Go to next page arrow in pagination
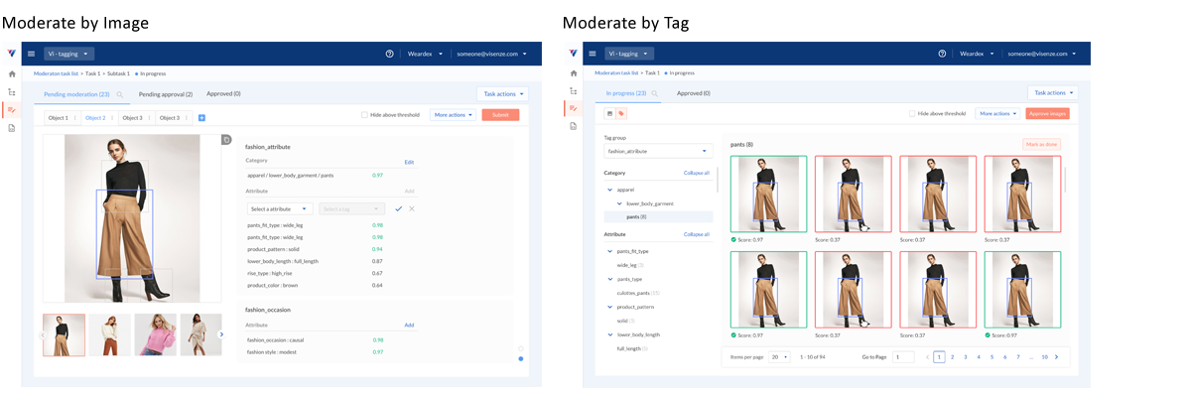The image size is (1191, 397). click(1056, 356)
